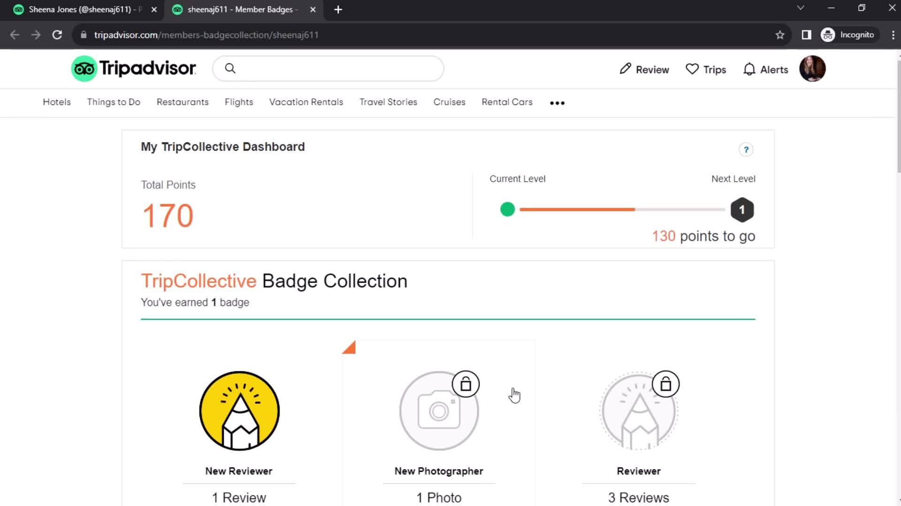Viewport: 901px width, 506px height.
Task: Go back to the previous page
Action: click(x=15, y=35)
